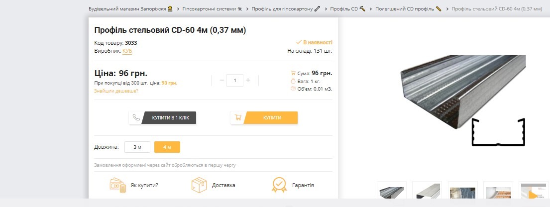The height and width of the screenshot is (207, 550).
Task: Select fourth product gallery thumbnail
Action: (x=498, y=191)
